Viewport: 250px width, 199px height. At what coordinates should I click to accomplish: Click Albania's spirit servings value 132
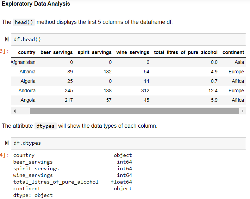(x=108, y=72)
